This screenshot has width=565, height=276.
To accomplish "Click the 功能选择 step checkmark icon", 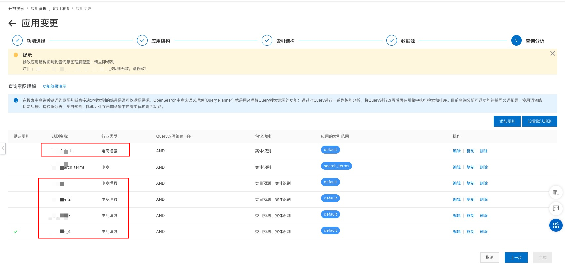I will coord(17,40).
